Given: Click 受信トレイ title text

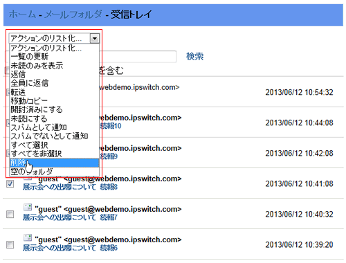Looking at the screenshot, I should (x=131, y=15).
